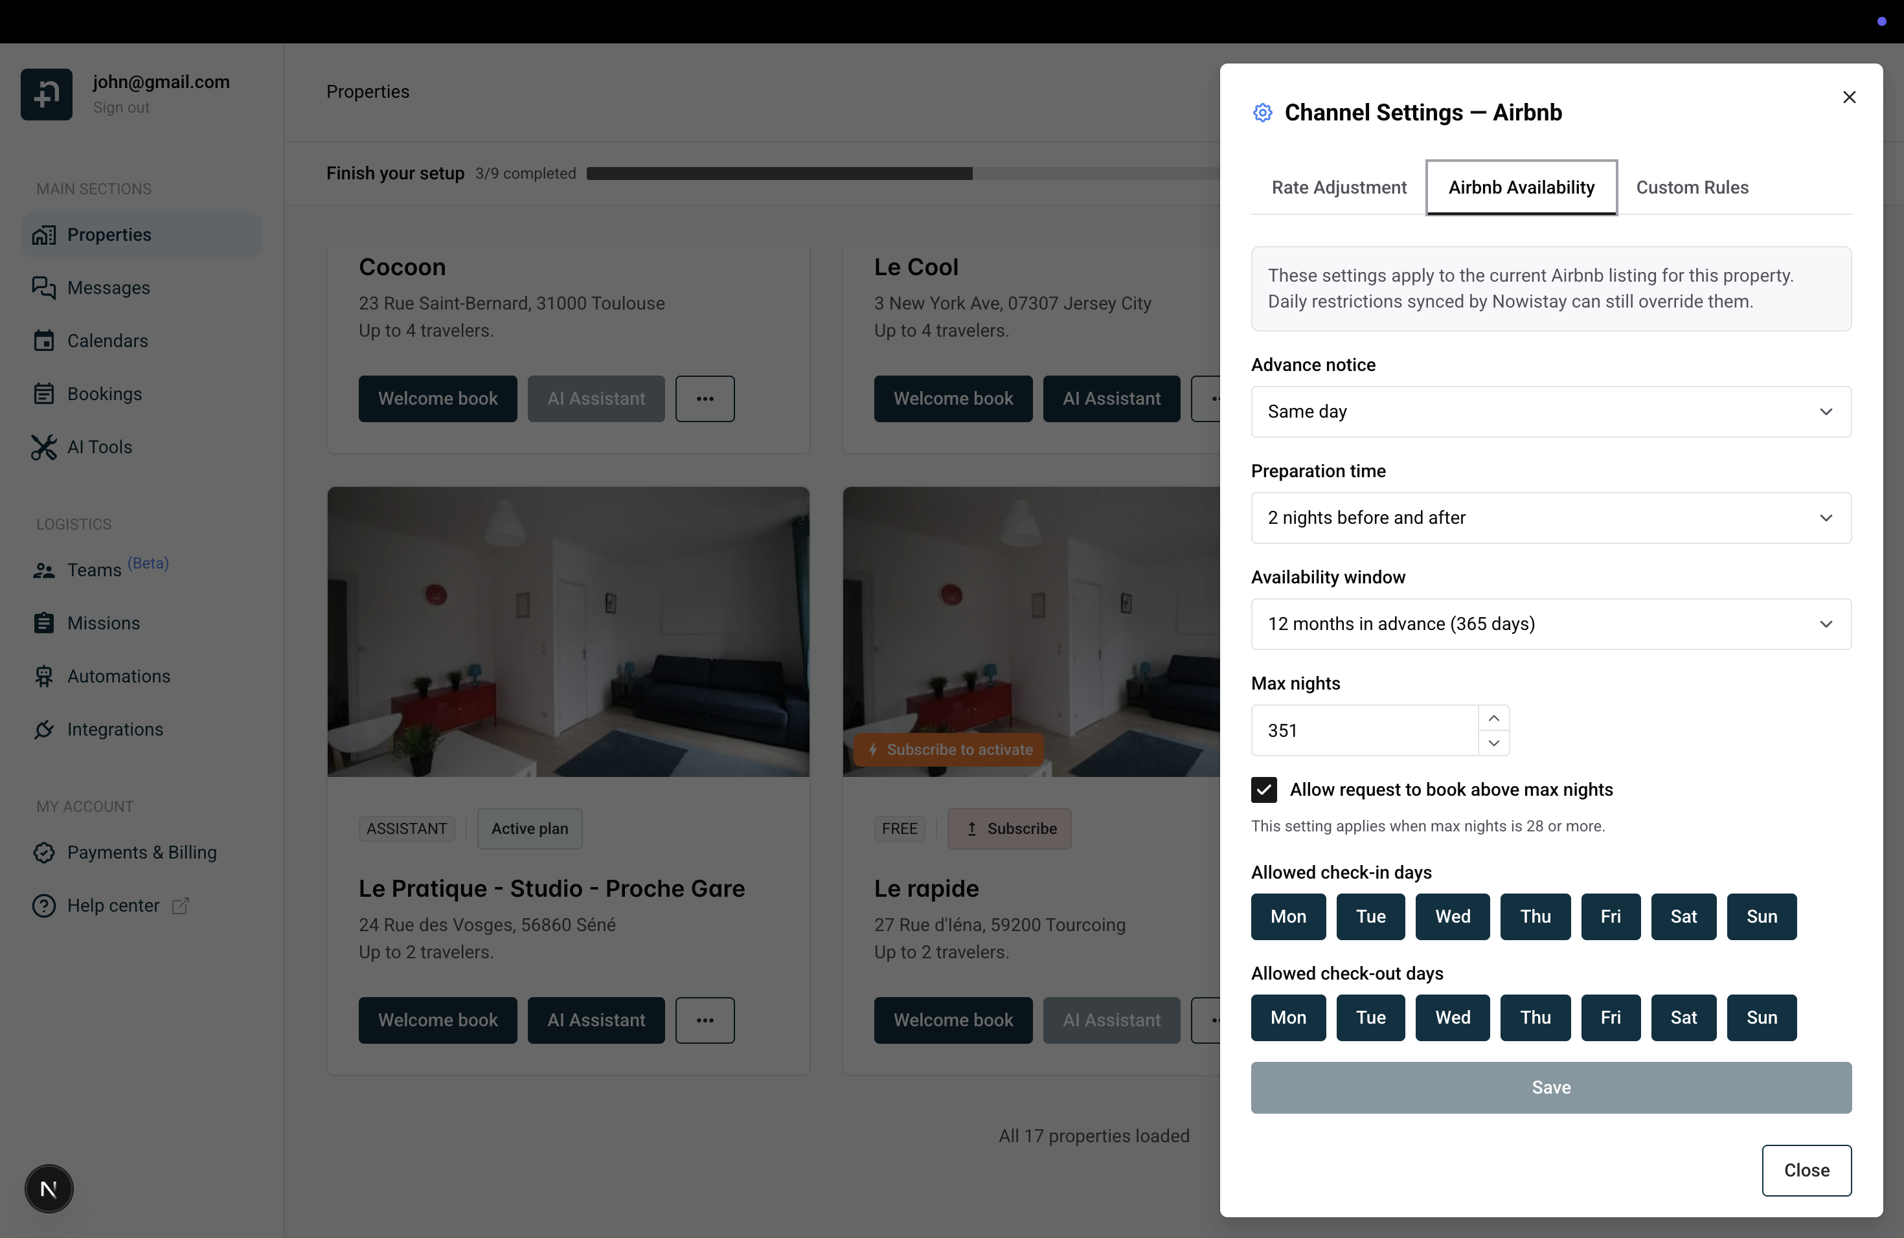
Task: Click the AI Tools scissors icon
Action: (45, 447)
